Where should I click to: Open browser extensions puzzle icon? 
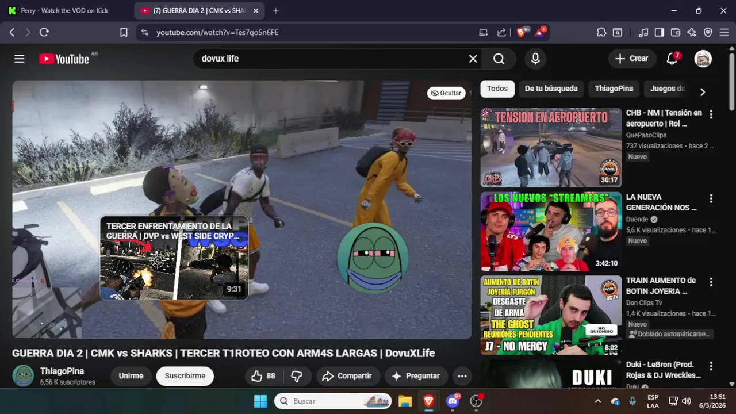601,33
